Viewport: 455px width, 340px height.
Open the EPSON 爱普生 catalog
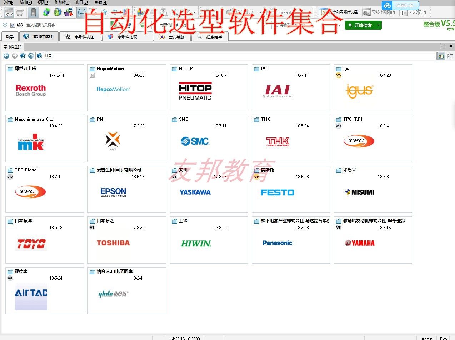[x=127, y=189]
